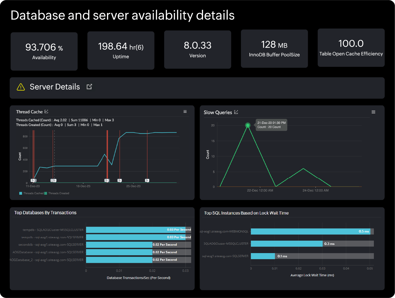Open Server Details via its external link icon
Viewport: 395px width, 298px height.
89,87
